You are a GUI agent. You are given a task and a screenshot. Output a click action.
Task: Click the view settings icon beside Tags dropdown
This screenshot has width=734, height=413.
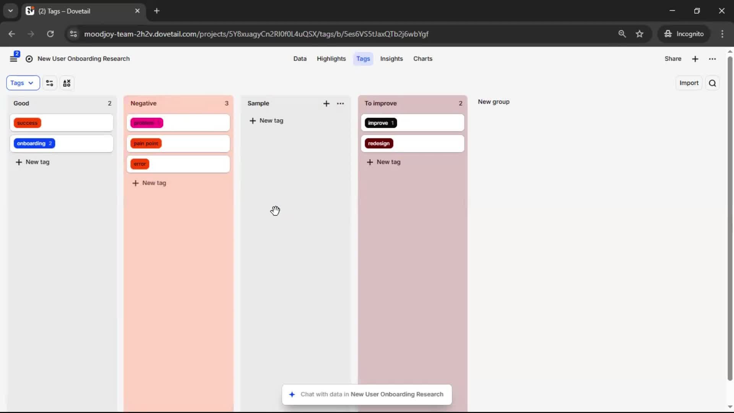pyautogui.click(x=50, y=83)
